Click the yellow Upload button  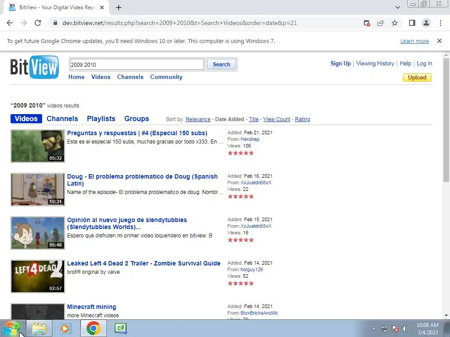[417, 77]
